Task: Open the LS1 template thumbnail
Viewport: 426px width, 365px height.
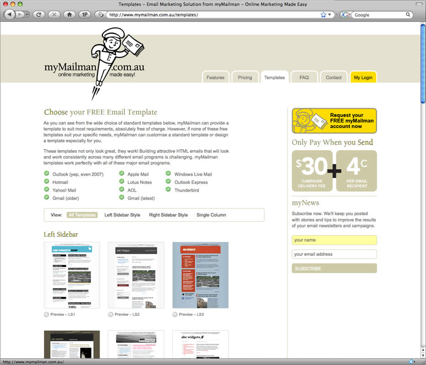Action: (x=72, y=275)
